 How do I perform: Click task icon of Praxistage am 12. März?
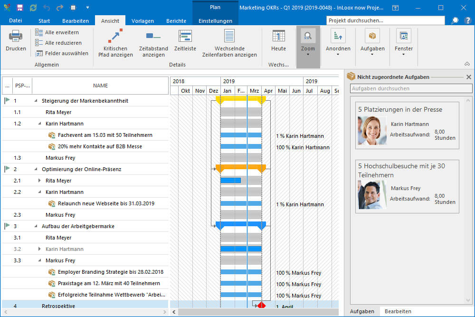[52, 283]
